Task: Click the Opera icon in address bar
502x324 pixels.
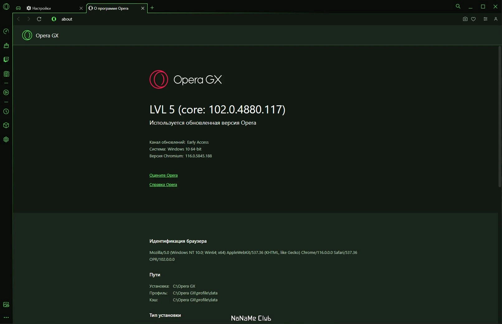Action: tap(54, 19)
